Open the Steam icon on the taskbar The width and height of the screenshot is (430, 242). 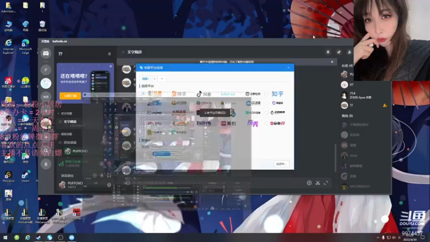[39, 238]
